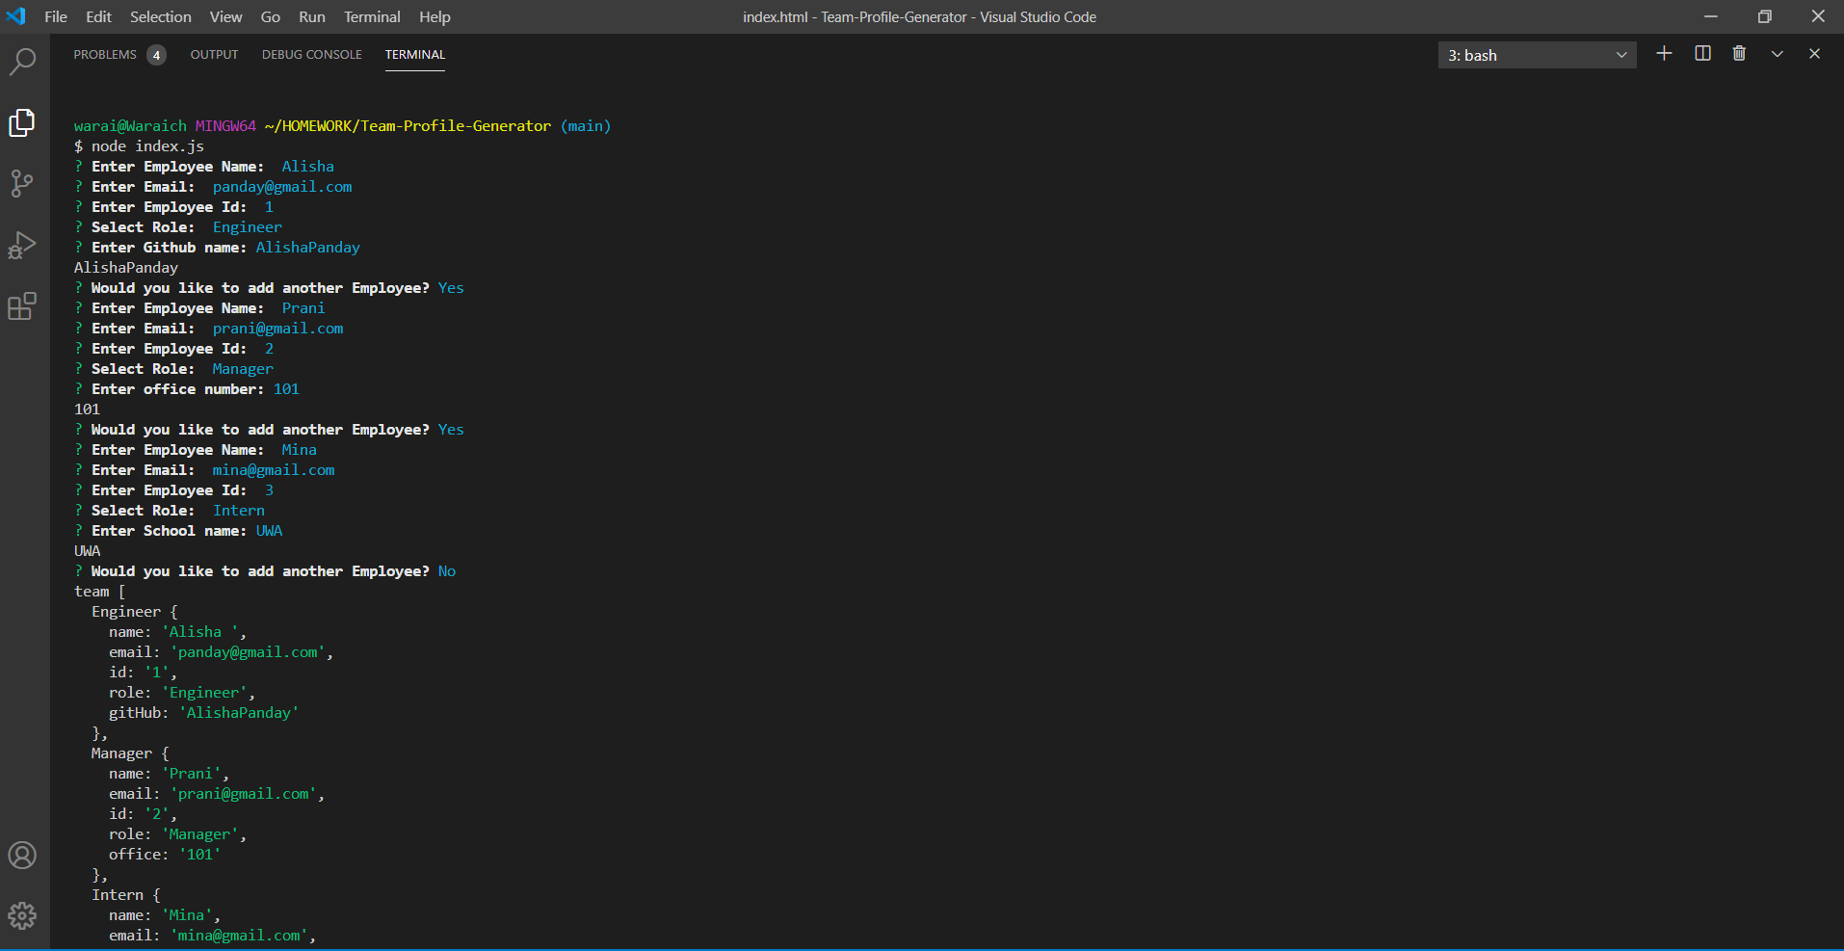Split the bash terminal
The image size is (1844, 951).
click(x=1701, y=54)
